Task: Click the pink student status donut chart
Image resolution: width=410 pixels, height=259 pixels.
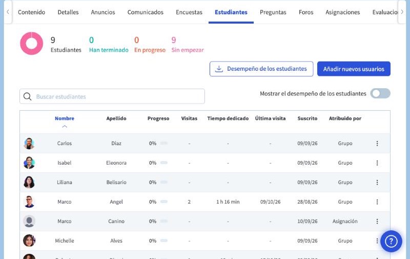Action: click(31, 44)
